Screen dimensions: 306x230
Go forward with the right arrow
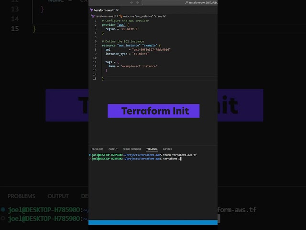point(137,2)
